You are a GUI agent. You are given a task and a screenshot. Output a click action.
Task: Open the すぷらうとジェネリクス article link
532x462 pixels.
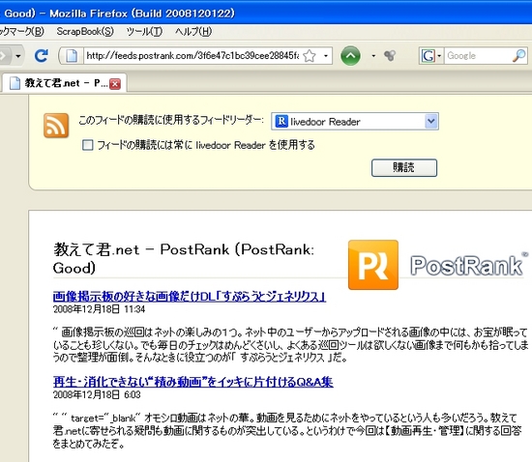pos(190,297)
